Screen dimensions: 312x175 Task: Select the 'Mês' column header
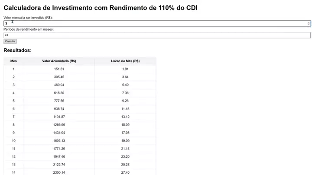click(13, 61)
